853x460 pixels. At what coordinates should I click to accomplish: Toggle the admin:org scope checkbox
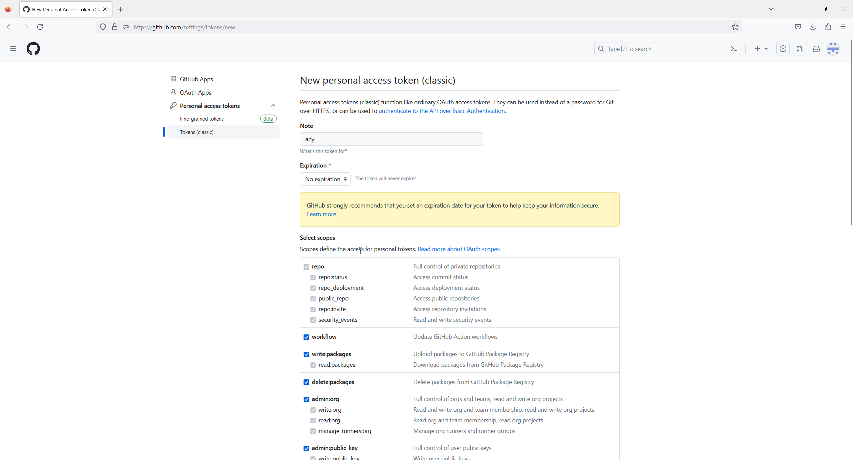coord(307,399)
